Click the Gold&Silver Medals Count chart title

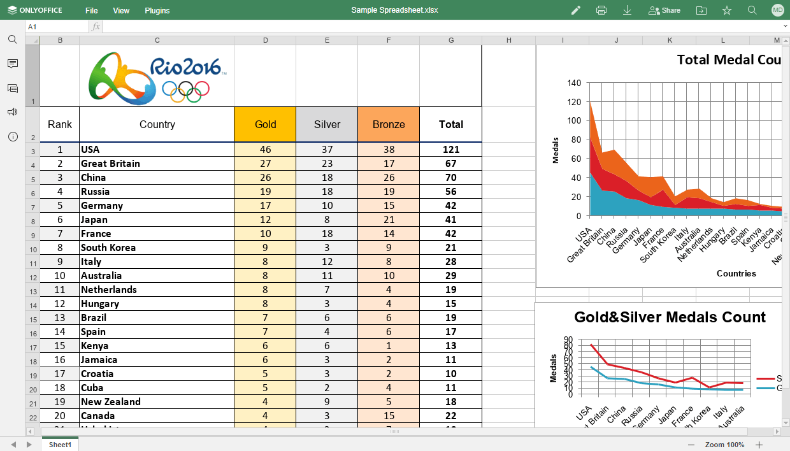point(670,317)
